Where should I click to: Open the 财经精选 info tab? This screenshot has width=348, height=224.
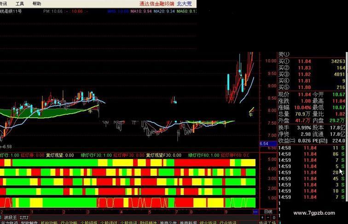click(x=148, y=223)
